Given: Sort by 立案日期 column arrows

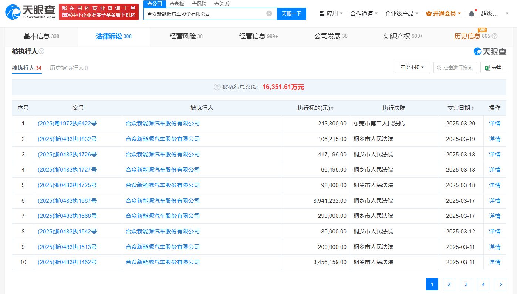Looking at the screenshot, I should click(x=472, y=108).
